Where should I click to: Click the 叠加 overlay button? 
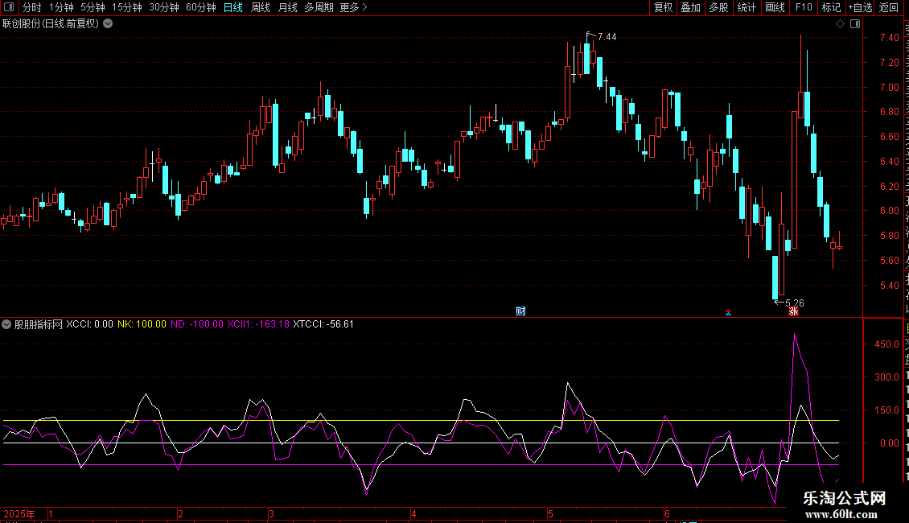point(690,7)
